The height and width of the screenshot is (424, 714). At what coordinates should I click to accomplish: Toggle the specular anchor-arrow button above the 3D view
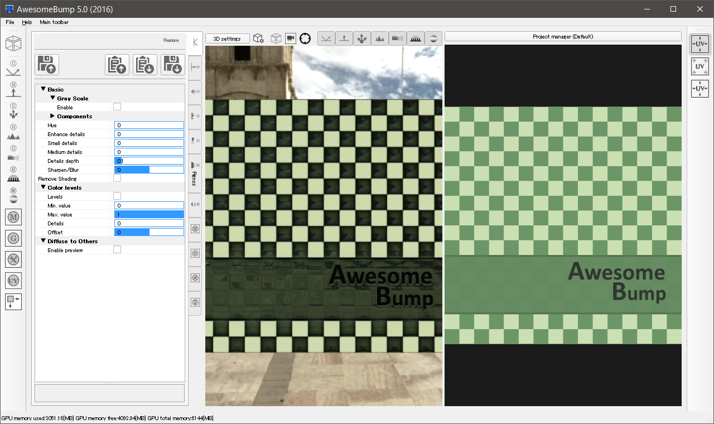click(362, 38)
